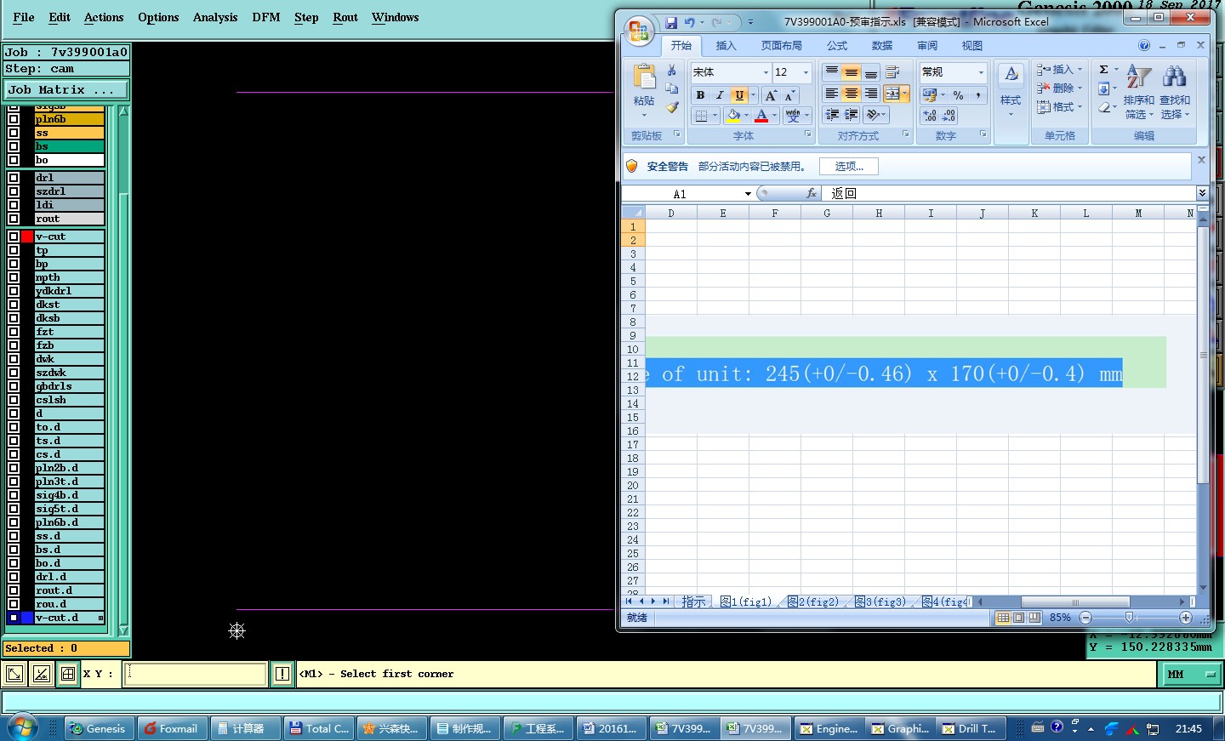Toggle the v-cut.d layer checkbox
The width and height of the screenshot is (1225, 741).
tap(14, 618)
